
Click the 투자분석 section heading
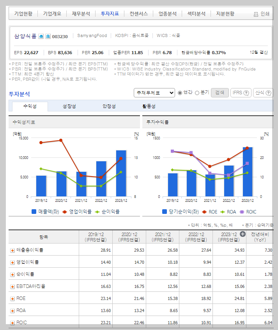click(x=19, y=94)
